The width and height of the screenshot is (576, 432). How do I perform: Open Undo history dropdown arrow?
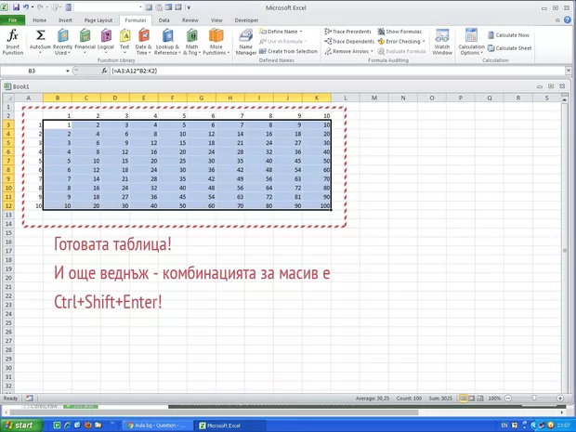[x=33, y=7]
